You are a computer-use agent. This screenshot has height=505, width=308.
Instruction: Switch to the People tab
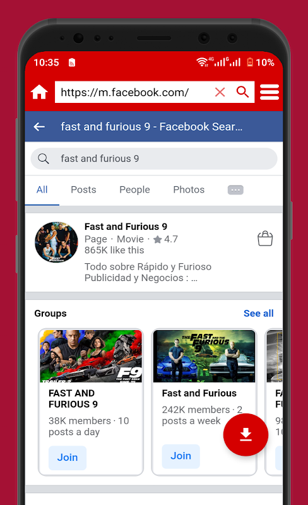(134, 190)
